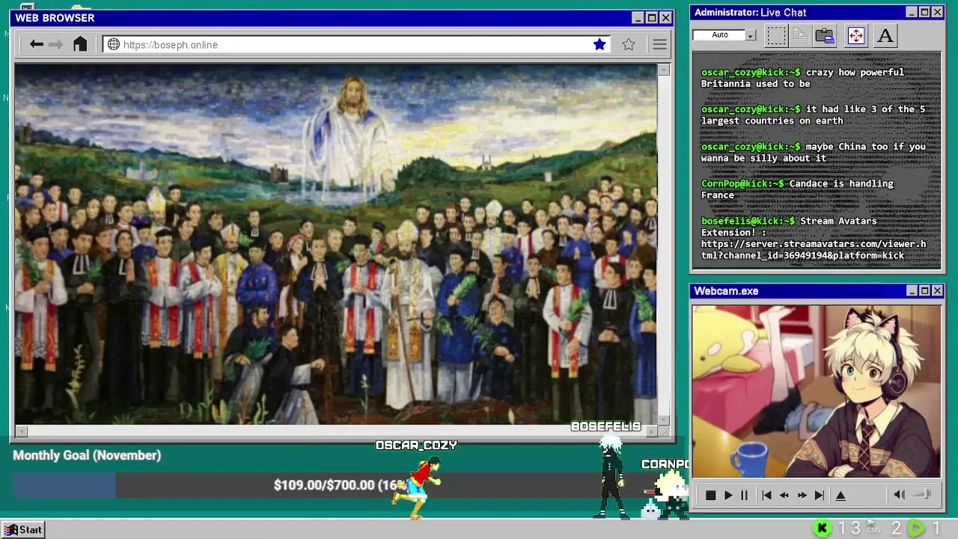958x539 pixels.
Task: Mute the speaker in Webcam.exe
Action: [899, 494]
